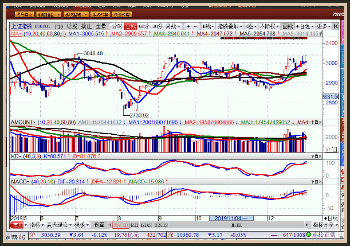Screen dimensions: 350x246
Task: Open the 指标分享 dropdown
Action: pos(325,225)
